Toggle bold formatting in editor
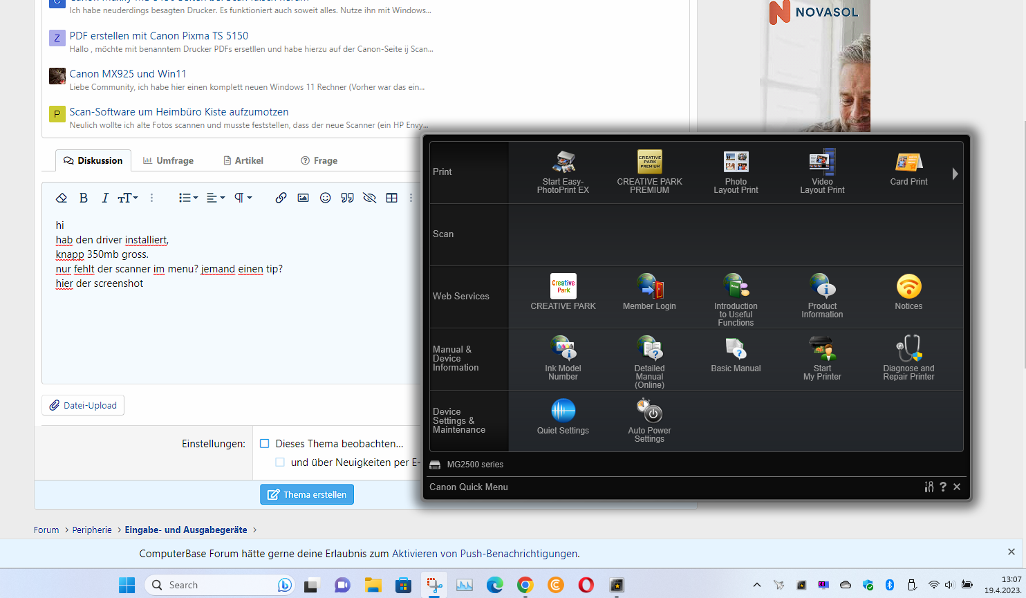This screenshot has width=1026, height=598. click(84, 198)
